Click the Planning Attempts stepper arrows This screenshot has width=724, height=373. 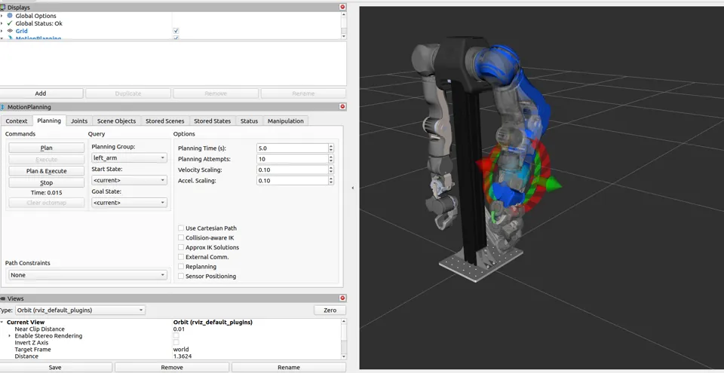[331, 159]
